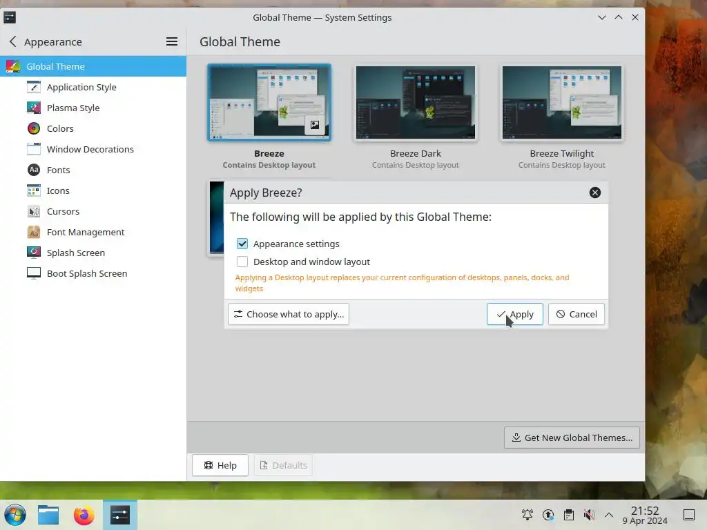Image resolution: width=707 pixels, height=530 pixels.
Task: Cancel applying the Breeze theme
Action: 577,314
